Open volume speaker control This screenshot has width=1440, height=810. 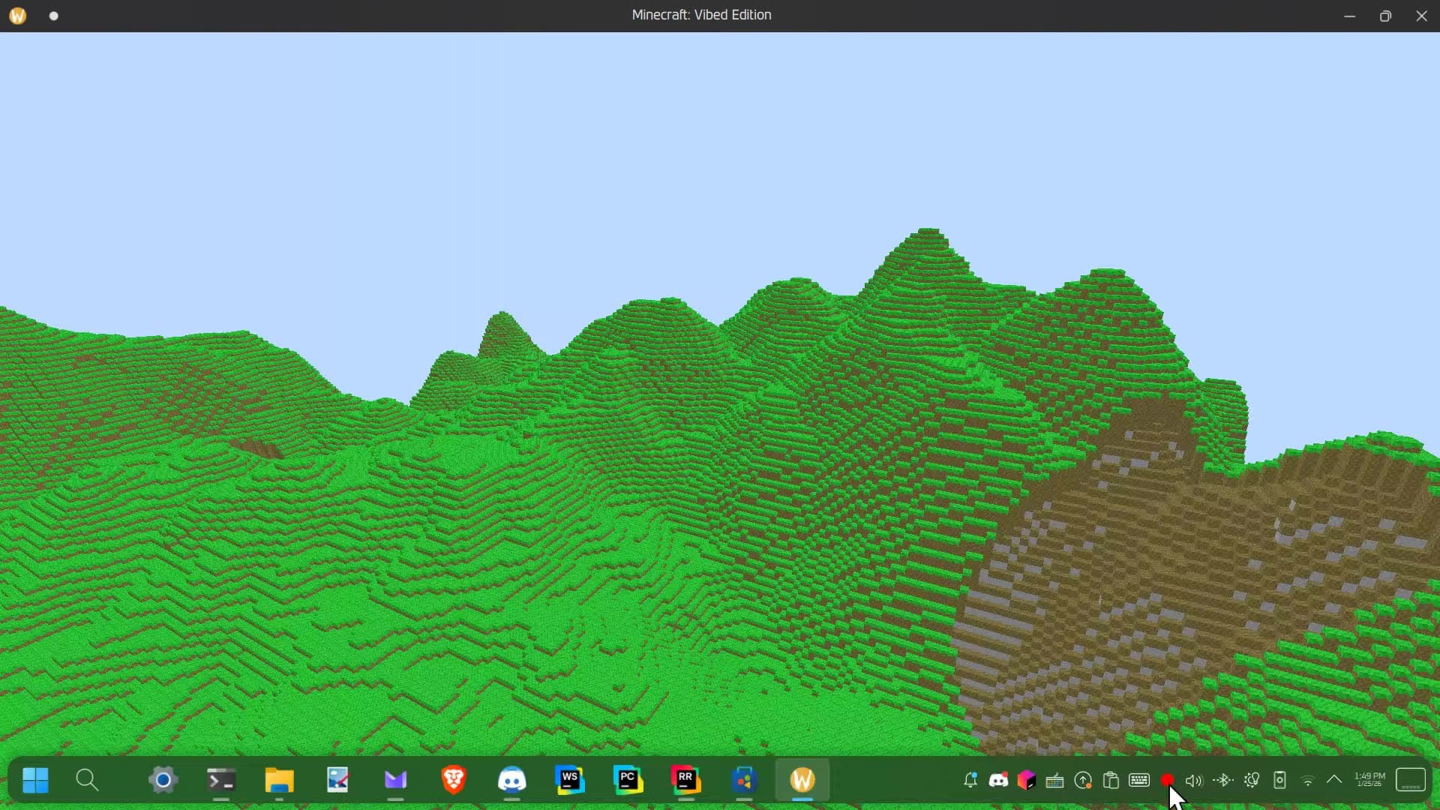[x=1194, y=781]
